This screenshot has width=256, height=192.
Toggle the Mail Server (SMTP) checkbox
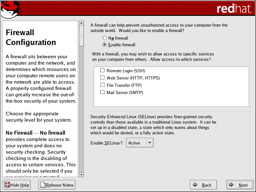tap(102, 92)
